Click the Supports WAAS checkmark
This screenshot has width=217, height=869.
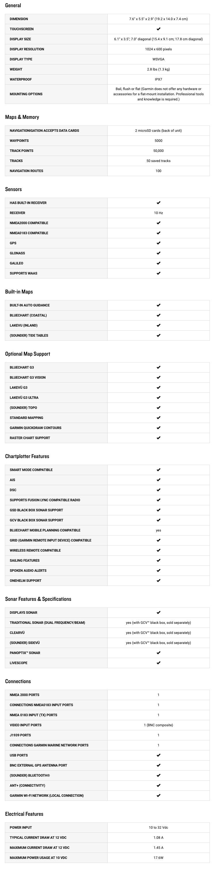158,273
